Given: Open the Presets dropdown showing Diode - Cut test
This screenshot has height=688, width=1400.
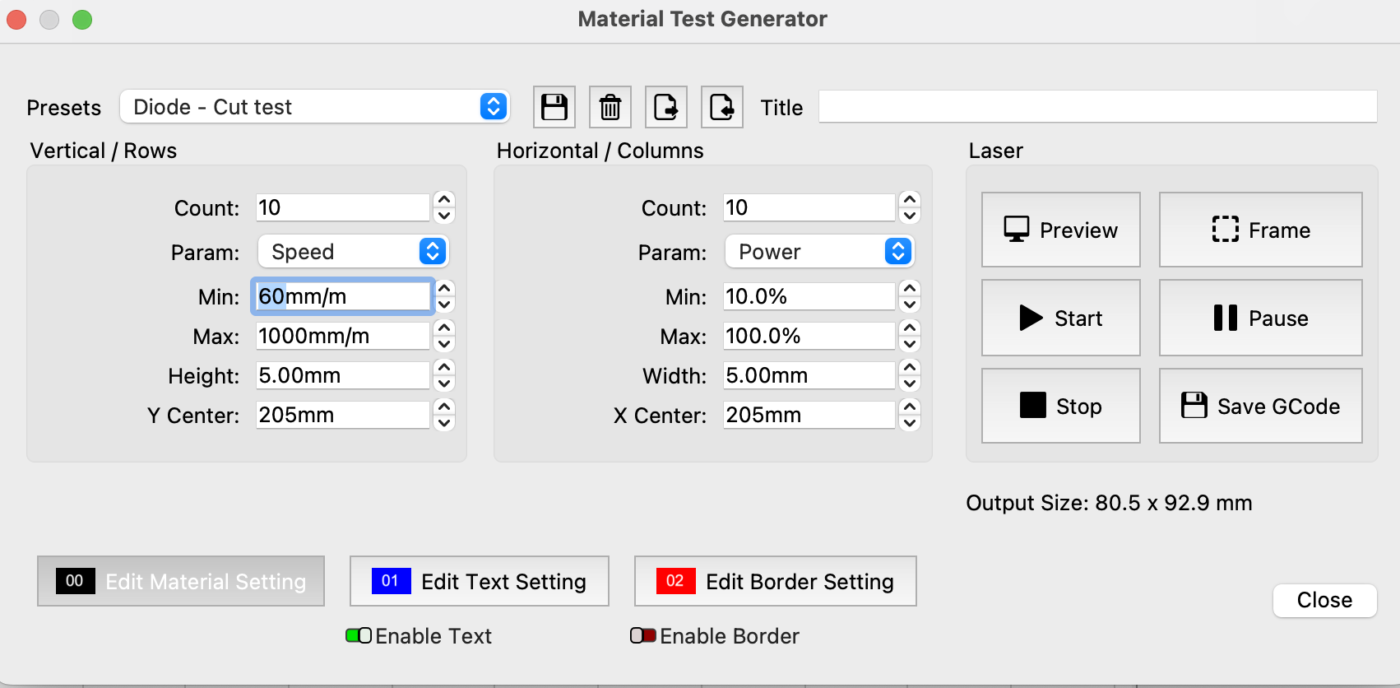Looking at the screenshot, I should [x=315, y=107].
